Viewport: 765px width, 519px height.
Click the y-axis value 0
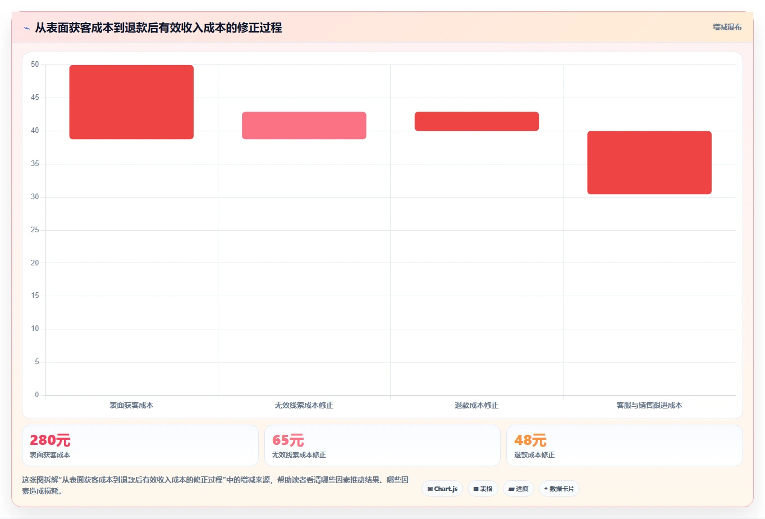[x=37, y=395]
